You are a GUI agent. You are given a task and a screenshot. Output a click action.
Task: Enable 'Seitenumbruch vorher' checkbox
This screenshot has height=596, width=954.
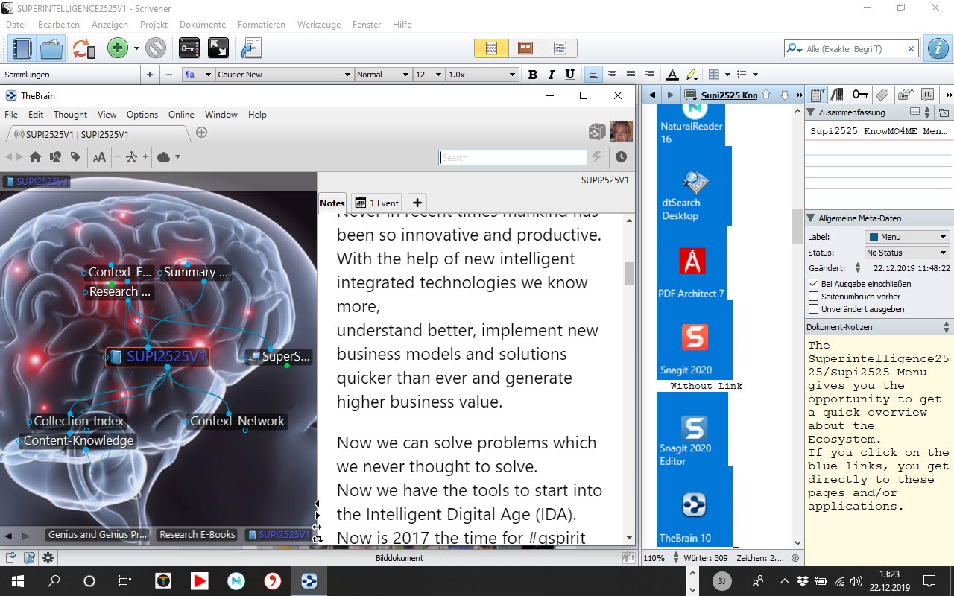click(x=814, y=297)
